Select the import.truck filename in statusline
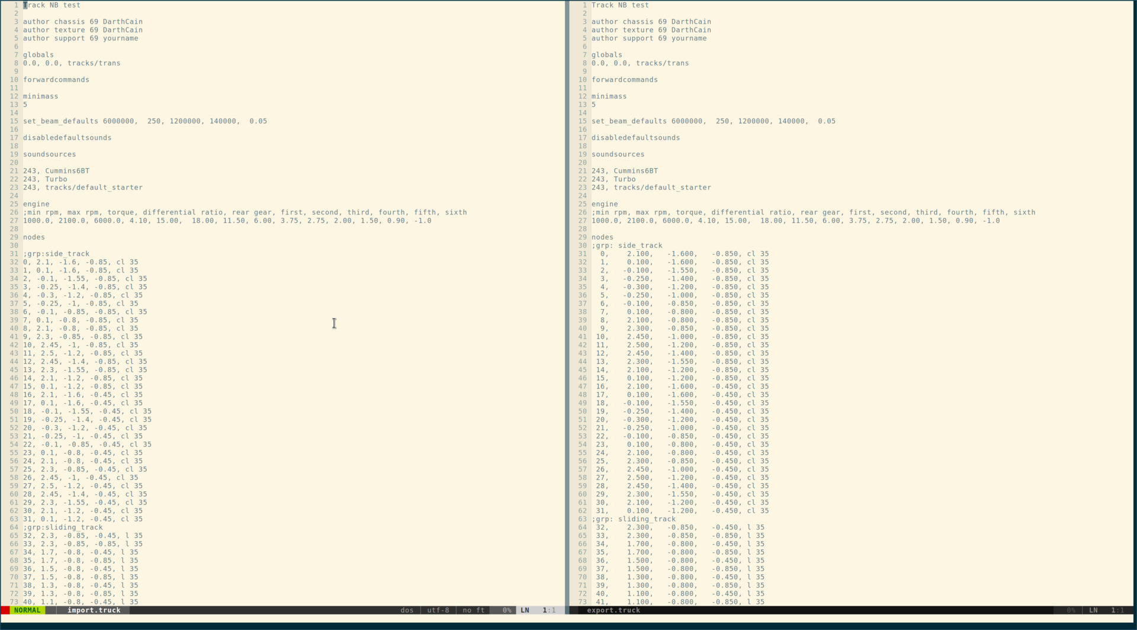The image size is (1137, 630). [94, 610]
